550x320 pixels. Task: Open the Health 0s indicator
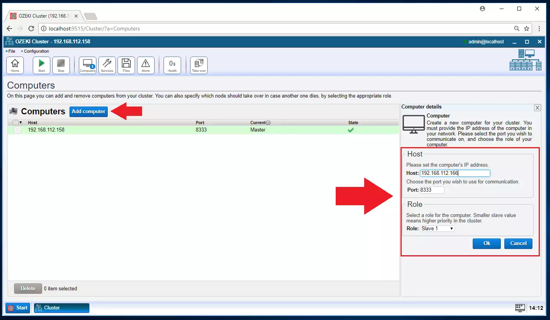(x=172, y=65)
